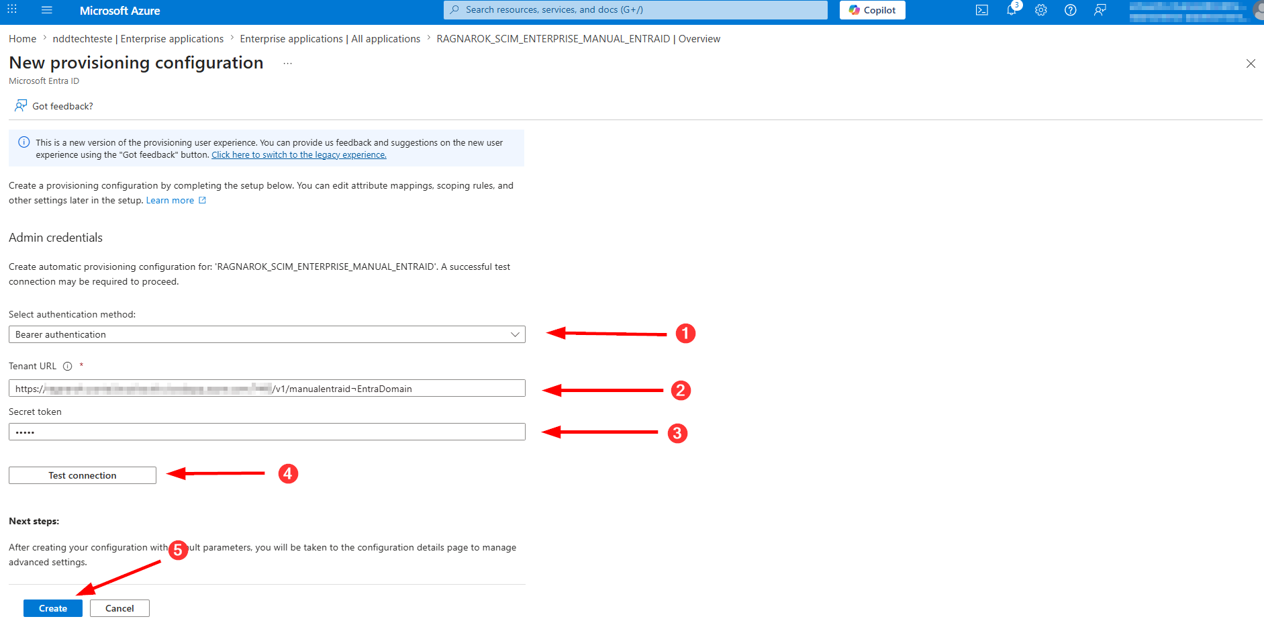Click the Select authentication method label
1264x623 pixels.
72,314
